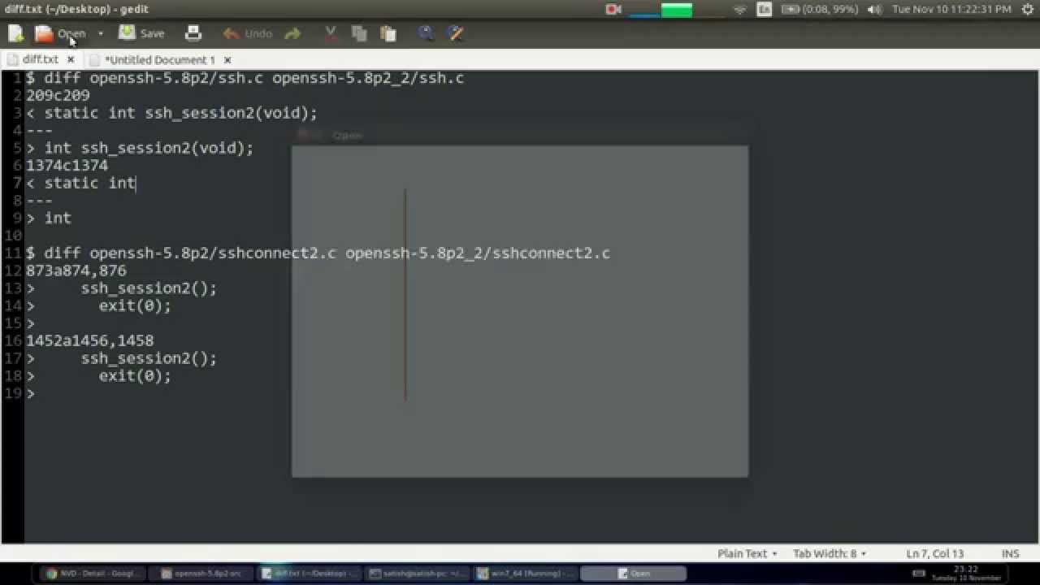Open the system power gear menu
Screen dimensions: 1040x585
(1027, 9)
